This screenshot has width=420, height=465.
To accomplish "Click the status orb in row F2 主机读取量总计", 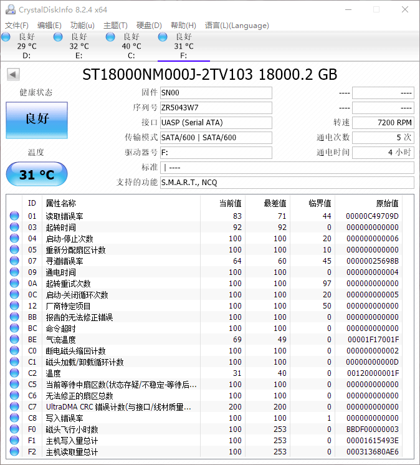I will point(14,451).
